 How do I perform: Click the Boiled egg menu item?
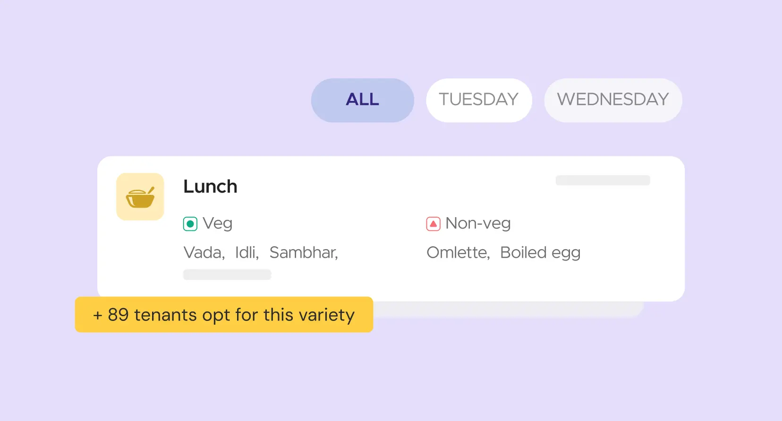pos(540,253)
